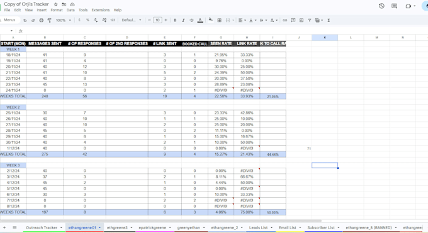428x233 pixels.
Task: Open the Default font dropdown
Action: (x=132, y=20)
